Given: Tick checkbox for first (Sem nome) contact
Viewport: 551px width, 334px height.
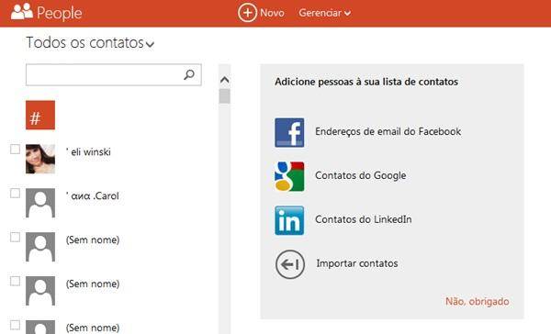Looking at the screenshot, I should (15, 237).
